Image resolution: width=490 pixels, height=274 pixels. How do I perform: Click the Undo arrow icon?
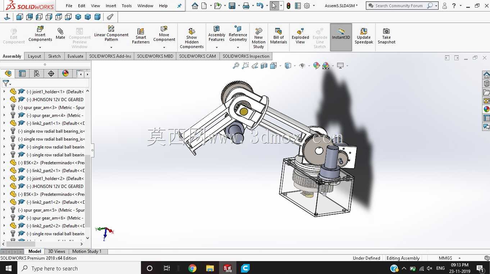click(260, 6)
